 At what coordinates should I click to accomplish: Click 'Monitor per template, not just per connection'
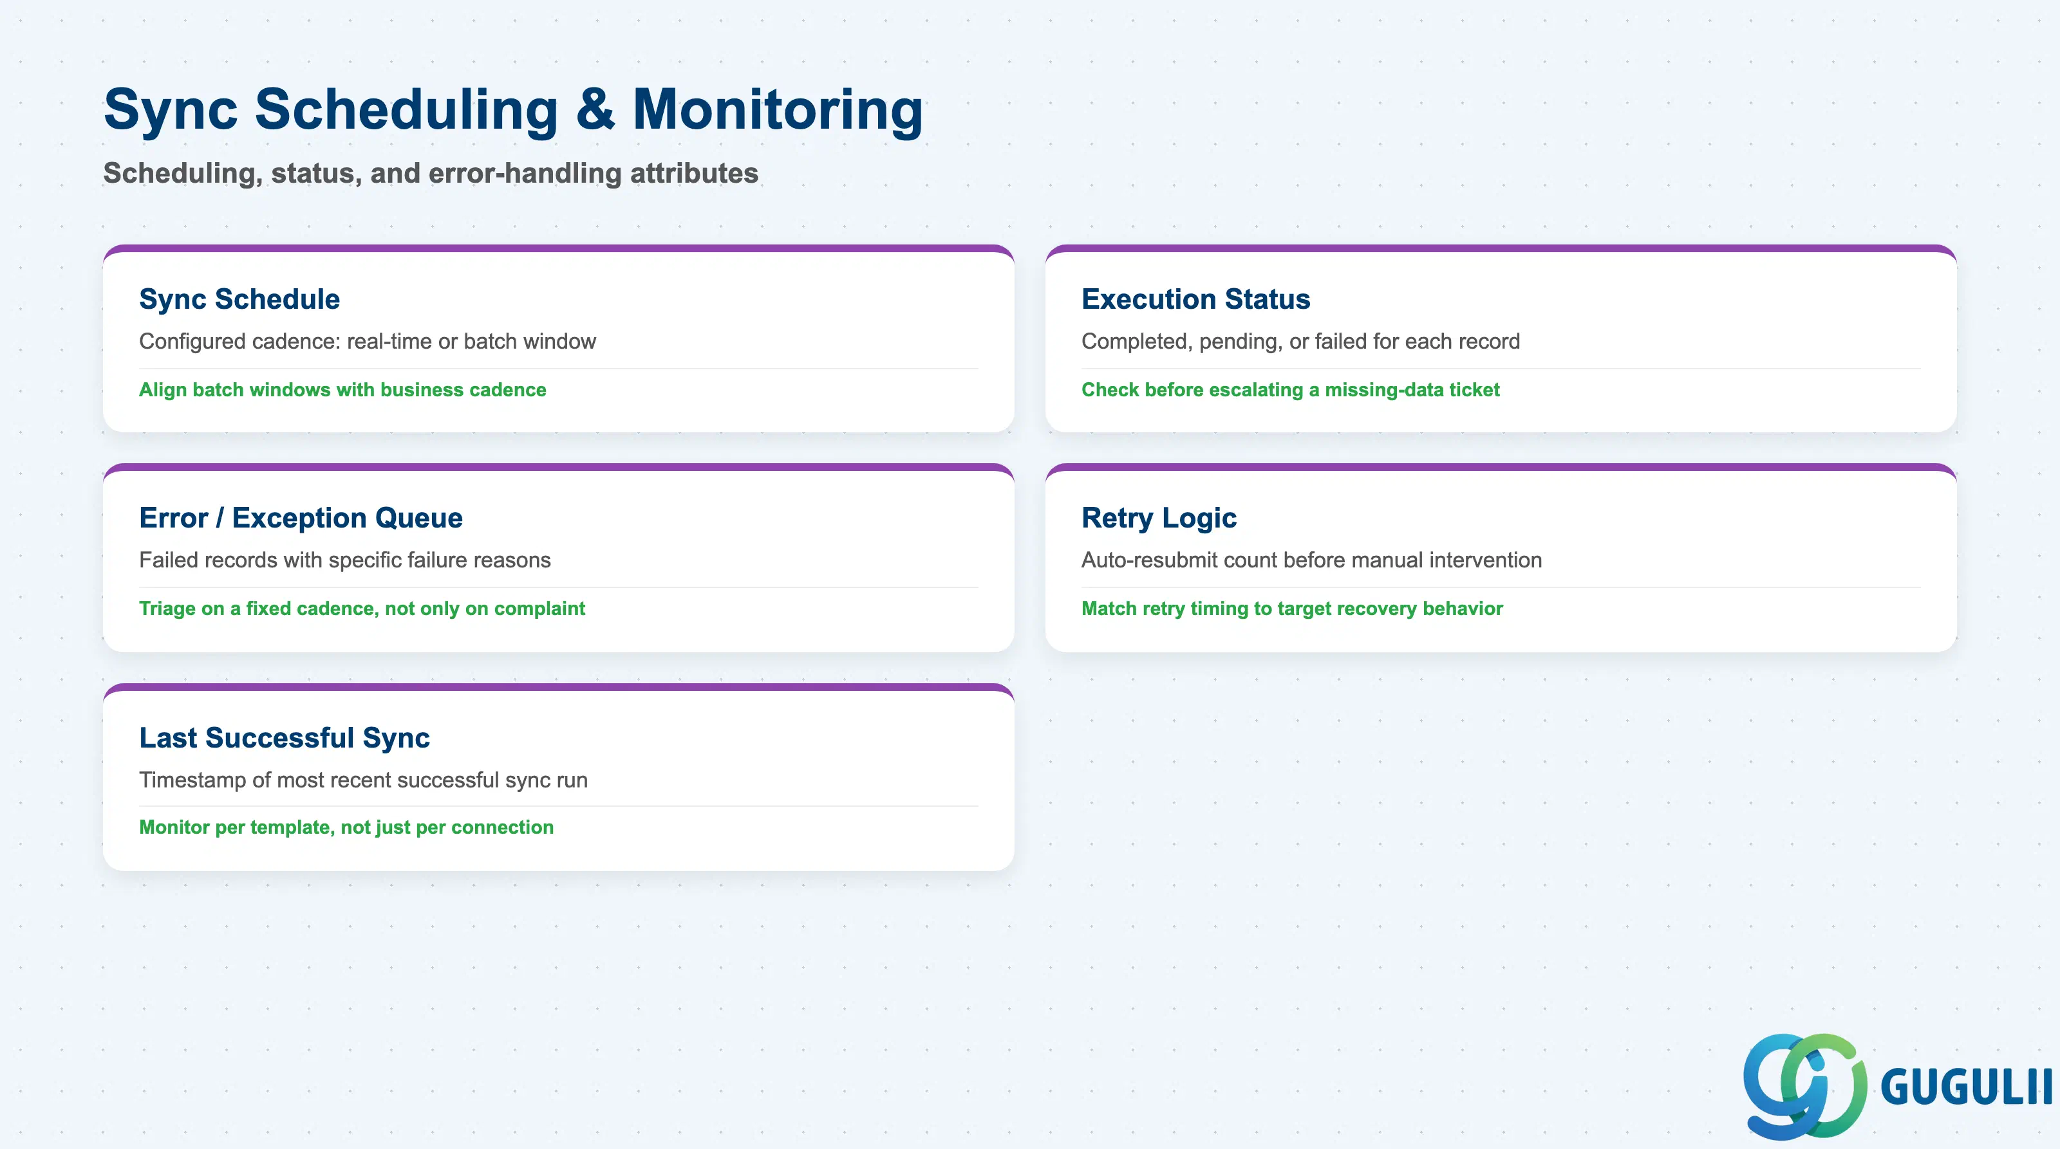(x=346, y=827)
